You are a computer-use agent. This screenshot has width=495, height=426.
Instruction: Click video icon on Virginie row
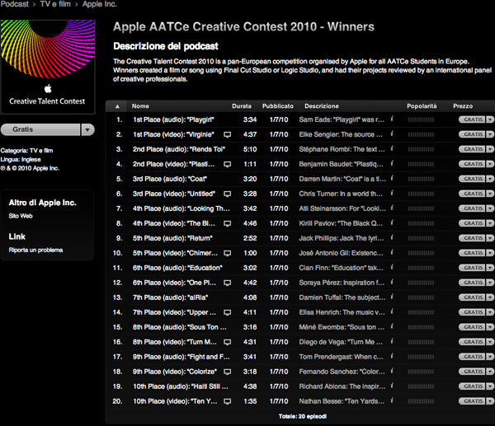coord(228,134)
